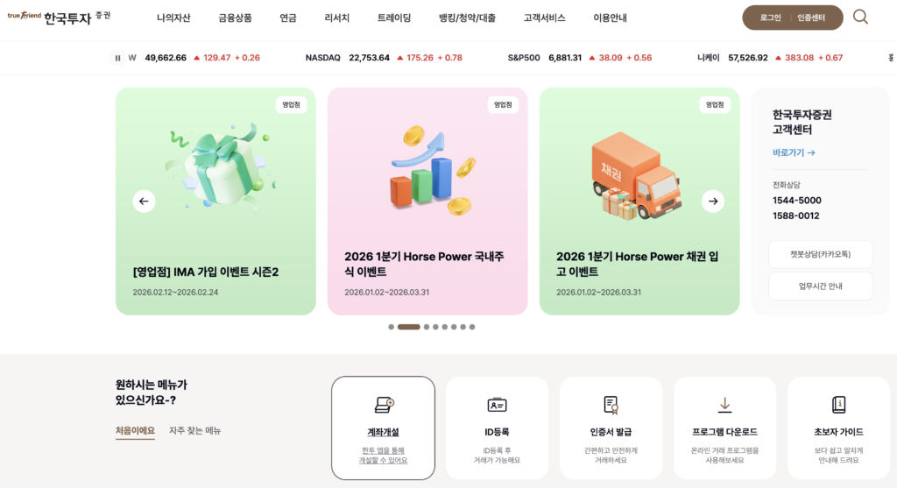Open the 금융상품 menu
Viewport: 897px width, 488px height.
(x=235, y=18)
